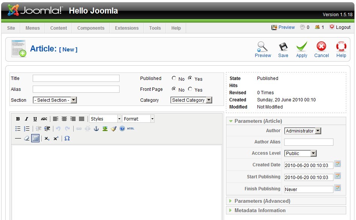Insert an ordered numbered list
The image size is (356, 220).
click(x=27, y=129)
